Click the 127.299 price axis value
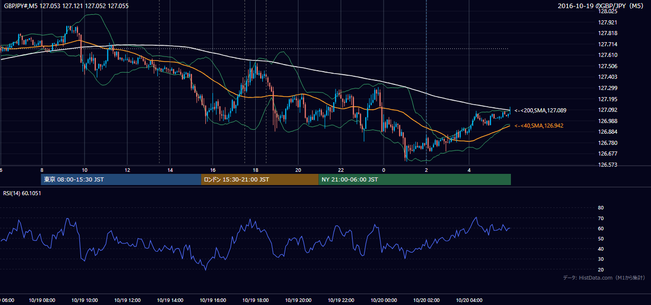651x305 pixels. pyautogui.click(x=608, y=88)
